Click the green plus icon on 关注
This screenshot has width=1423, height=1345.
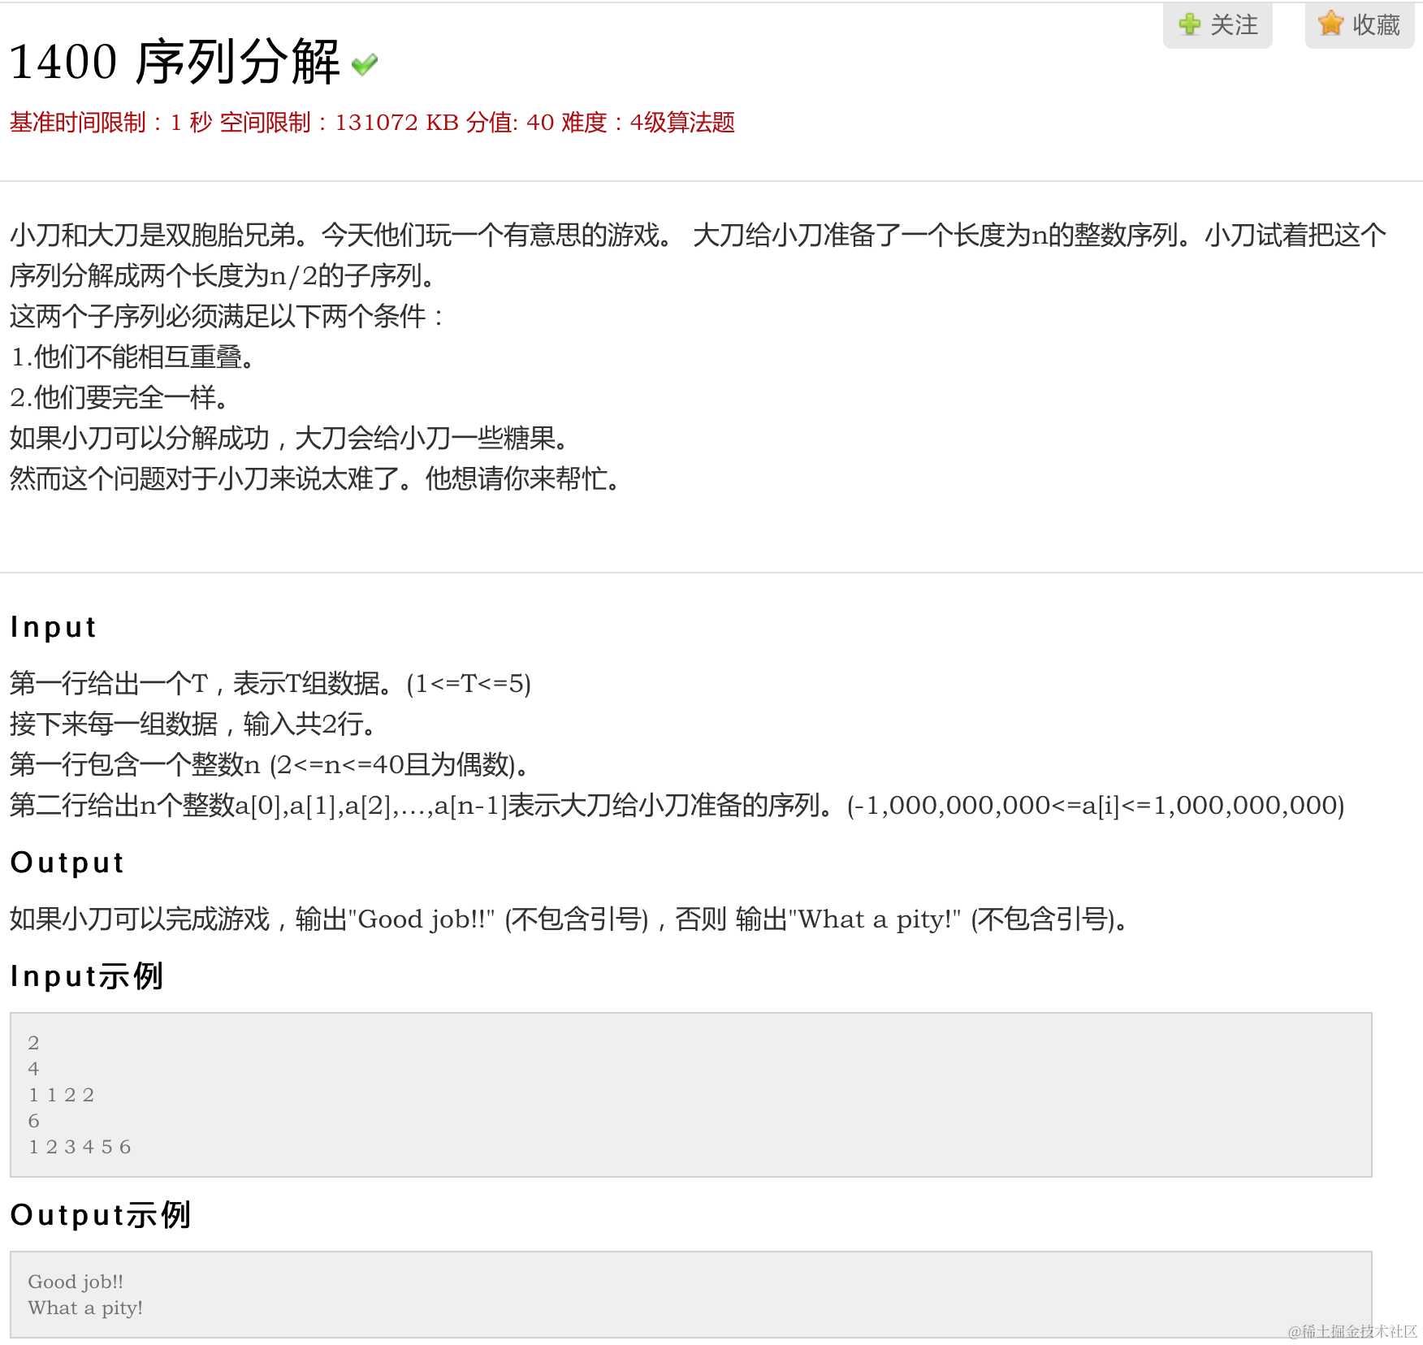[x=1190, y=24]
